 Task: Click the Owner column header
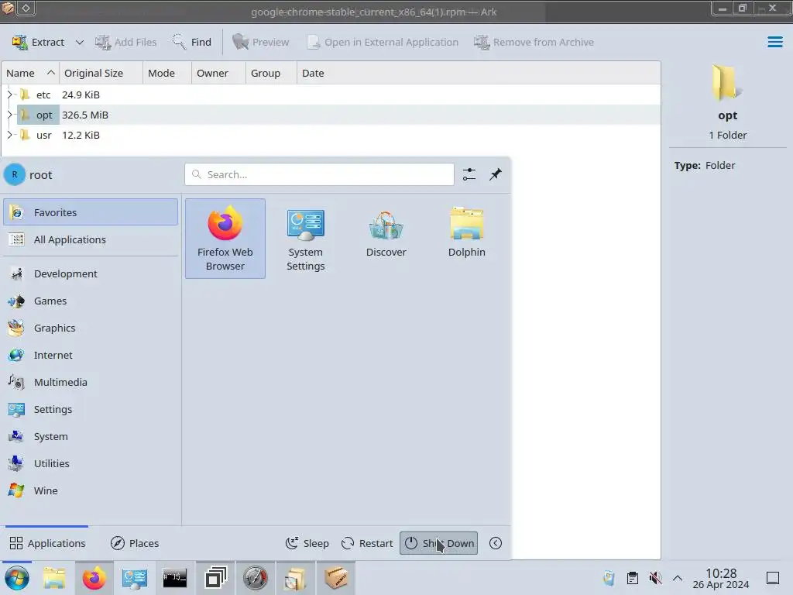(218, 73)
